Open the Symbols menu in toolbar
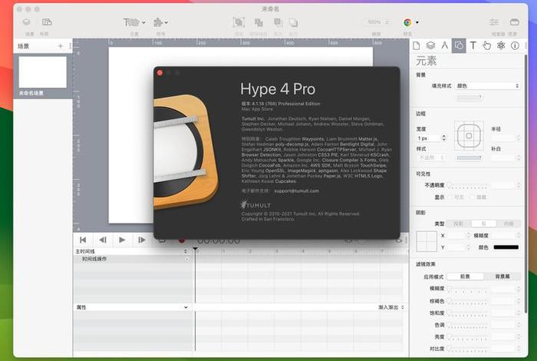This screenshot has width=537, height=361. click(160, 22)
